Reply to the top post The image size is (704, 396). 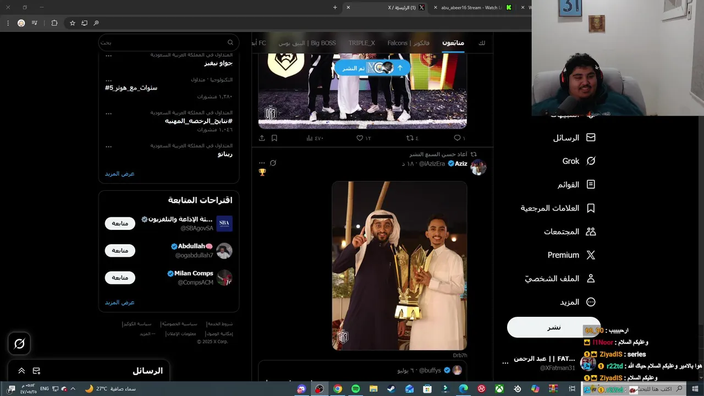pos(459,138)
